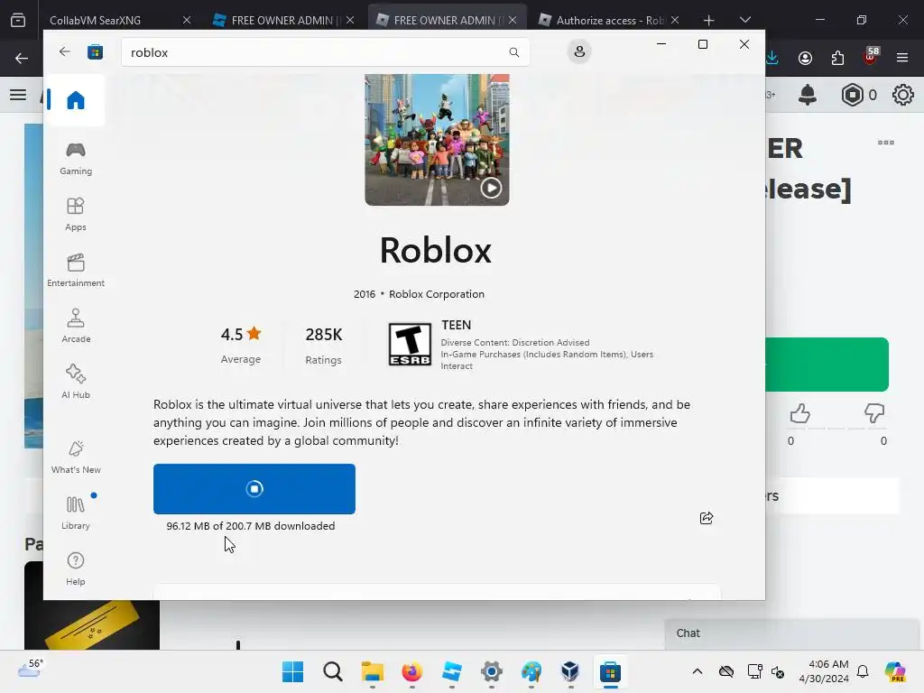The height and width of the screenshot is (693, 924).
Task: Open What's New in the Store sidebar
Action: [x=76, y=457]
